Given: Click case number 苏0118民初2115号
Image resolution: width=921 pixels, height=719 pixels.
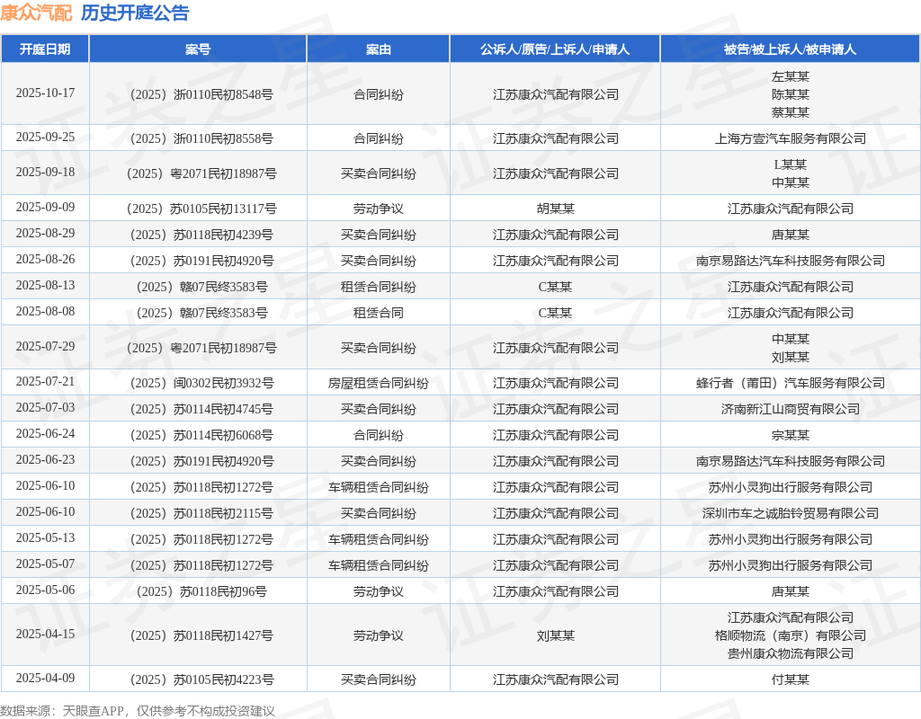Looking at the screenshot, I should [201, 513].
